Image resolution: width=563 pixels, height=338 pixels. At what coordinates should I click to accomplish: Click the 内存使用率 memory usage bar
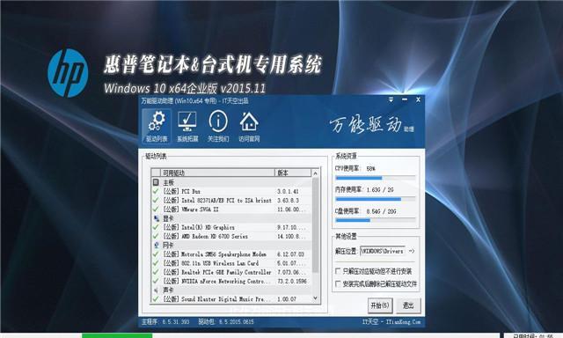coord(376,199)
